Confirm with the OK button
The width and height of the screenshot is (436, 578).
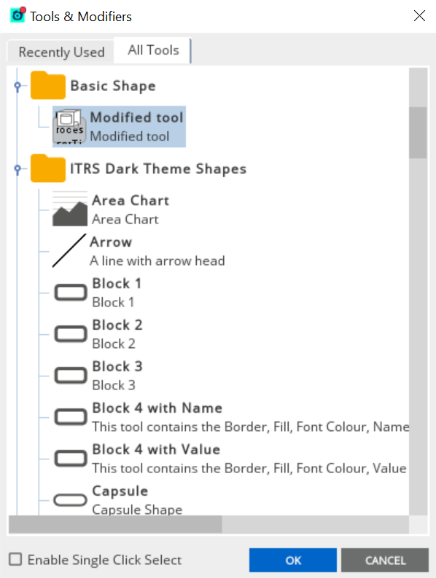pyautogui.click(x=293, y=561)
